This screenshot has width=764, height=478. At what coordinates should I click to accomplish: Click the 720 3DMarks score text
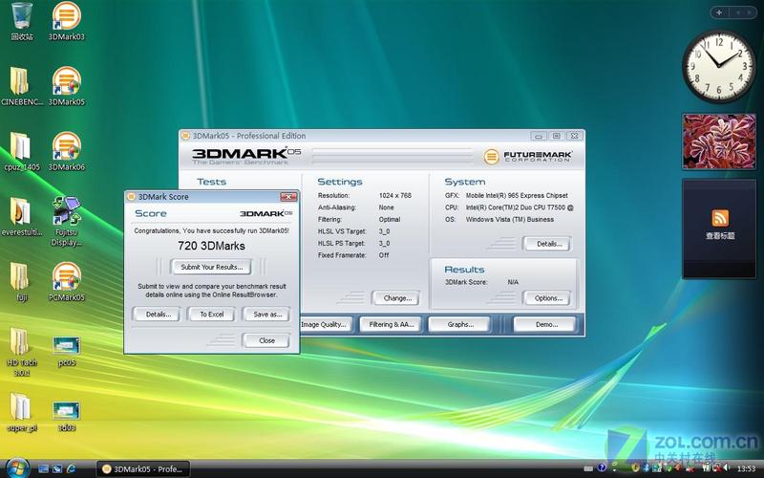211,246
